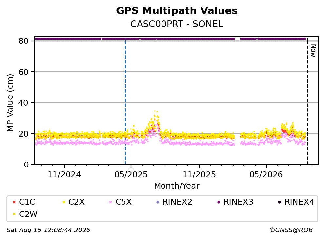Click the RINEX4 dark legend dot
The height and width of the screenshot is (240, 325).
(x=279, y=202)
